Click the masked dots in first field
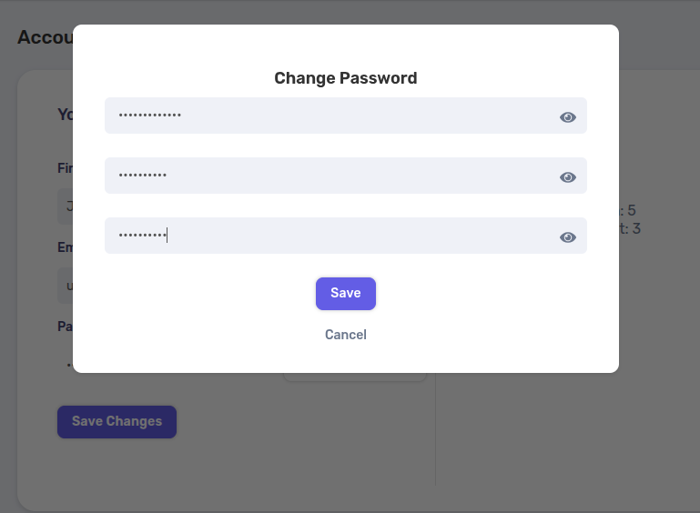 coord(149,116)
